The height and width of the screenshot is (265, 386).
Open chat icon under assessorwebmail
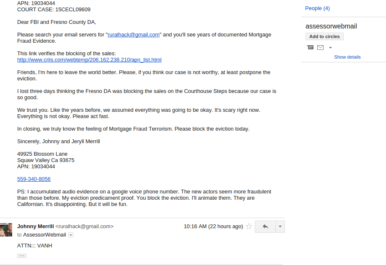(x=311, y=47)
